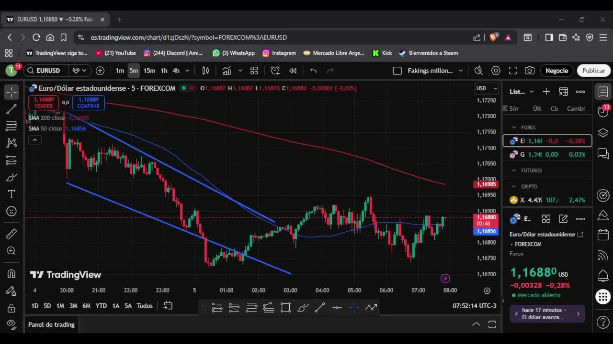Click the browser address bar URL

coord(189,37)
